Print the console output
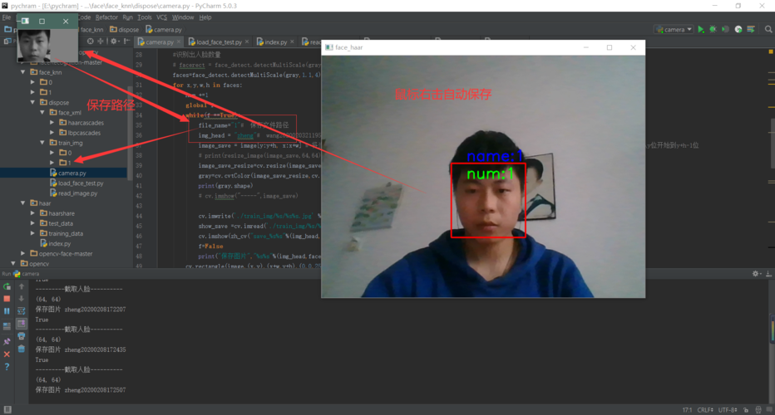The image size is (775, 415). point(22,336)
